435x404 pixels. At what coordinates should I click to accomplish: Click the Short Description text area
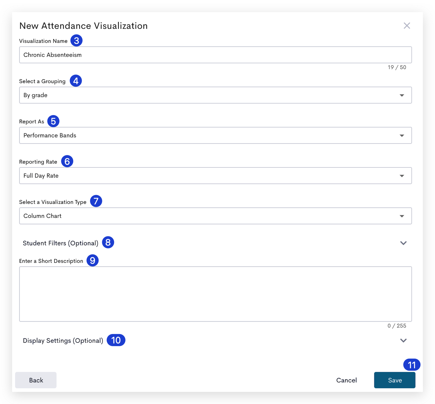215,294
